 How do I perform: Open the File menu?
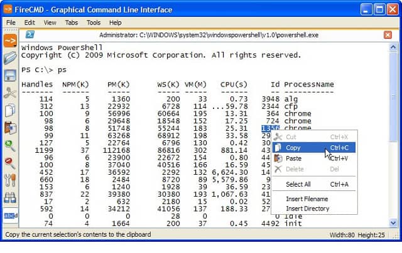click(x=11, y=23)
